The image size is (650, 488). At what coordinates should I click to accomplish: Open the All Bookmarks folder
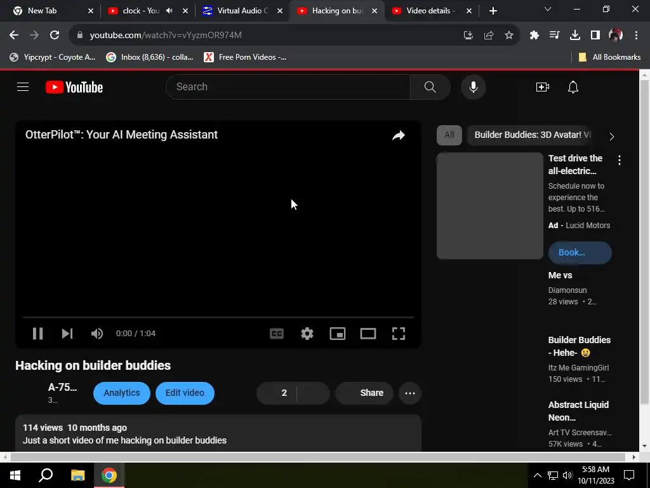609,57
